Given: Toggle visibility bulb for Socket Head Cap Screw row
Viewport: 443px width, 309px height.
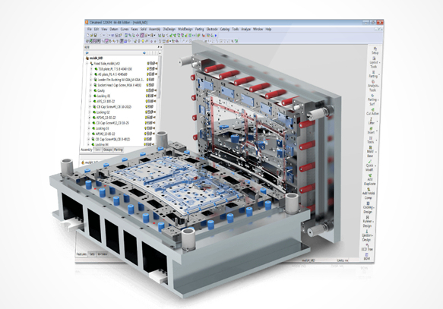Looking at the screenshot, I should coord(147,85).
